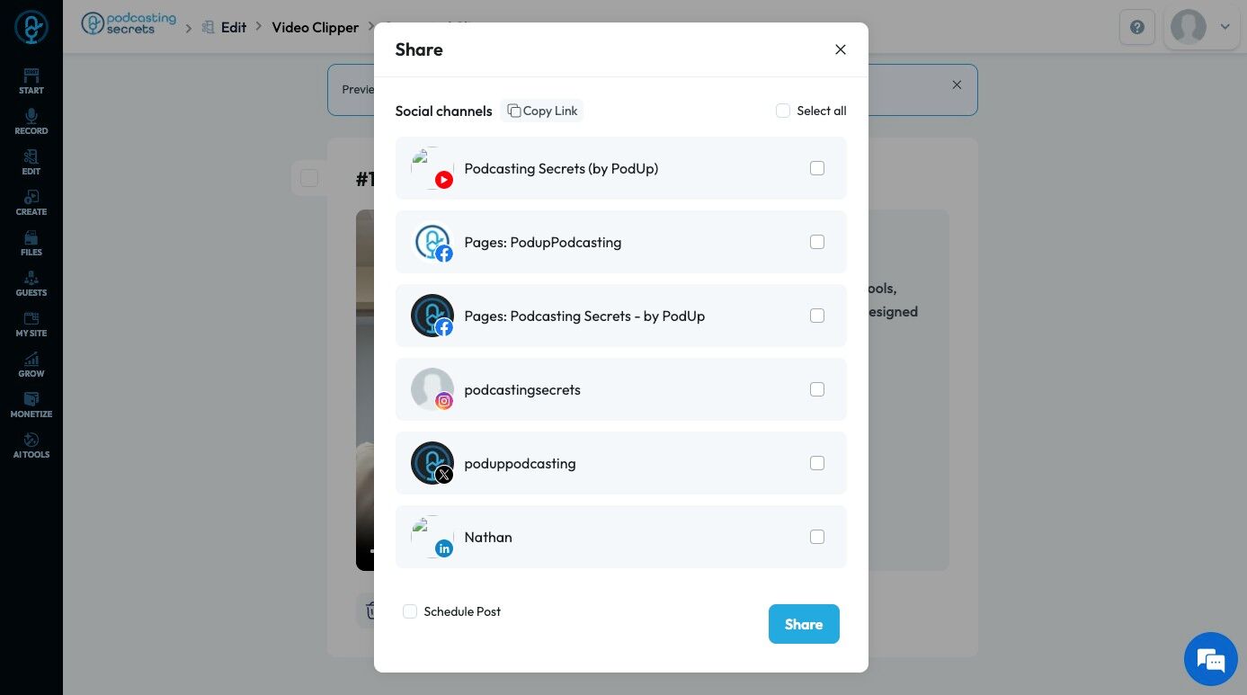Open the My Site section

tap(31, 324)
